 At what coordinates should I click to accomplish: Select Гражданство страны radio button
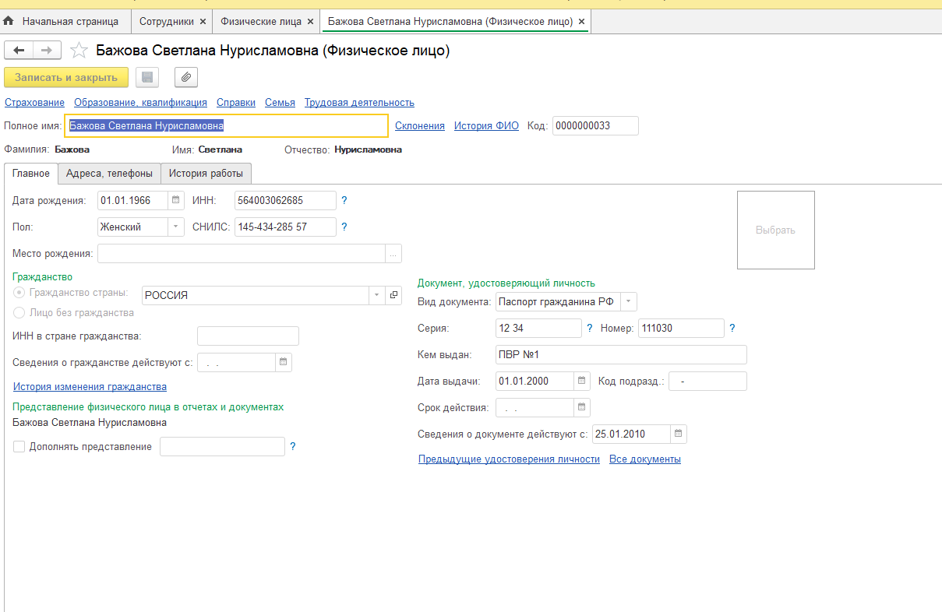click(19, 293)
